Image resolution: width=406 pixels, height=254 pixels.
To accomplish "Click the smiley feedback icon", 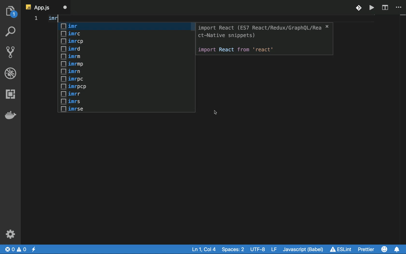I will [x=384, y=249].
